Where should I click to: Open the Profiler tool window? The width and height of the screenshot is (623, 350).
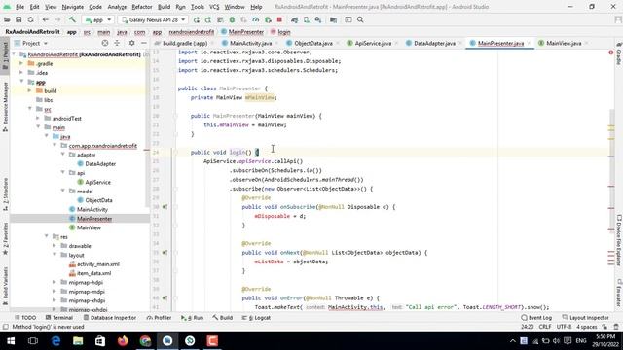pos(159,318)
